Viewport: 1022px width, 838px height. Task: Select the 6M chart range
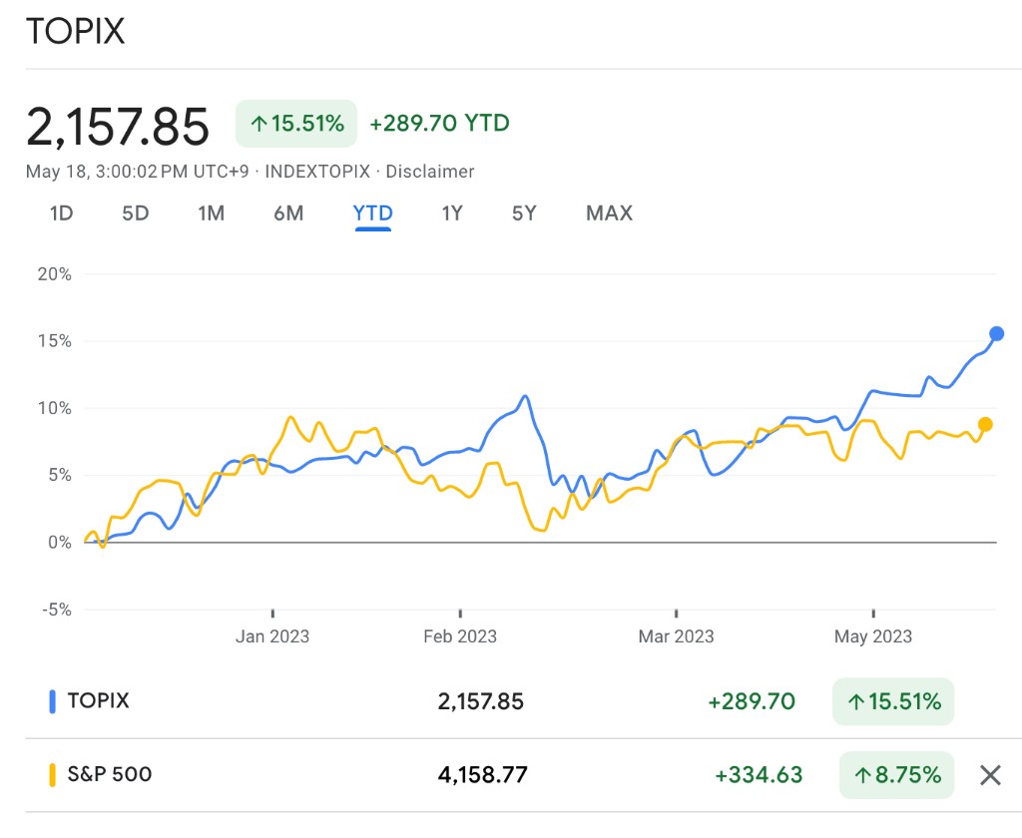[x=288, y=213]
